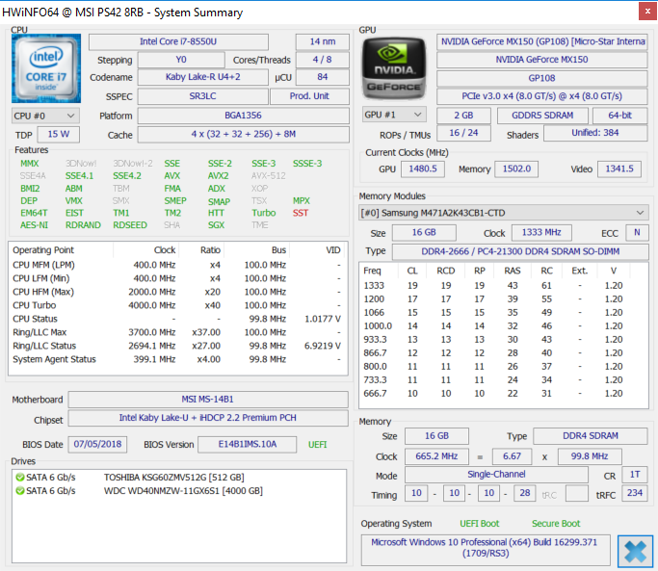Click the NVIDIA GeForce logo
Screen dimensions: 658x571
point(394,68)
